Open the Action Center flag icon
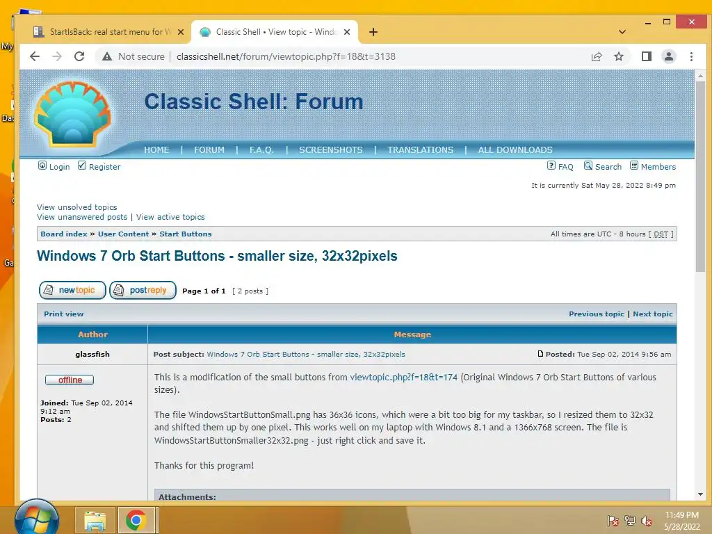This screenshot has height=534, width=712. [x=613, y=521]
